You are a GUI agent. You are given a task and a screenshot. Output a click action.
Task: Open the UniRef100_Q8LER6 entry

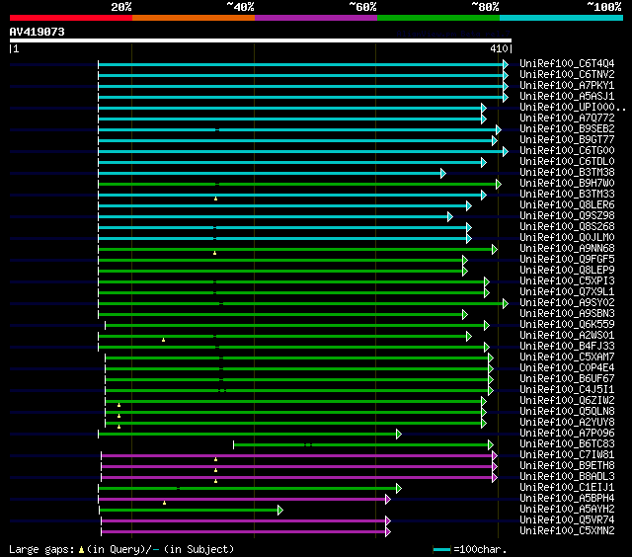[x=567, y=205]
